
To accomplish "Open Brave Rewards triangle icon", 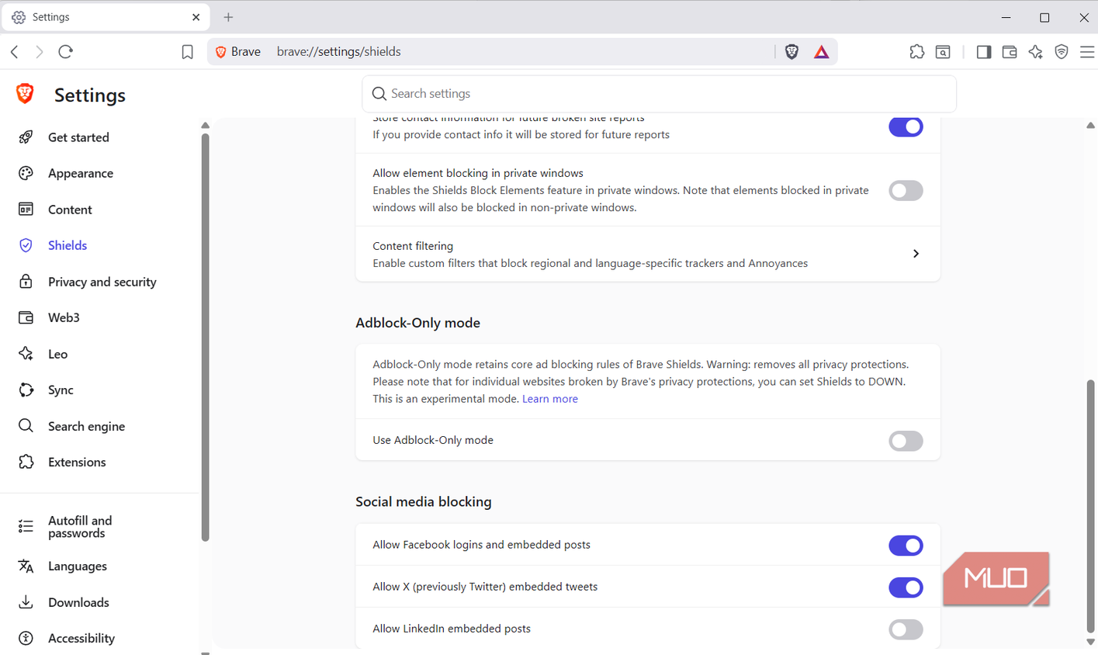I will click(821, 52).
